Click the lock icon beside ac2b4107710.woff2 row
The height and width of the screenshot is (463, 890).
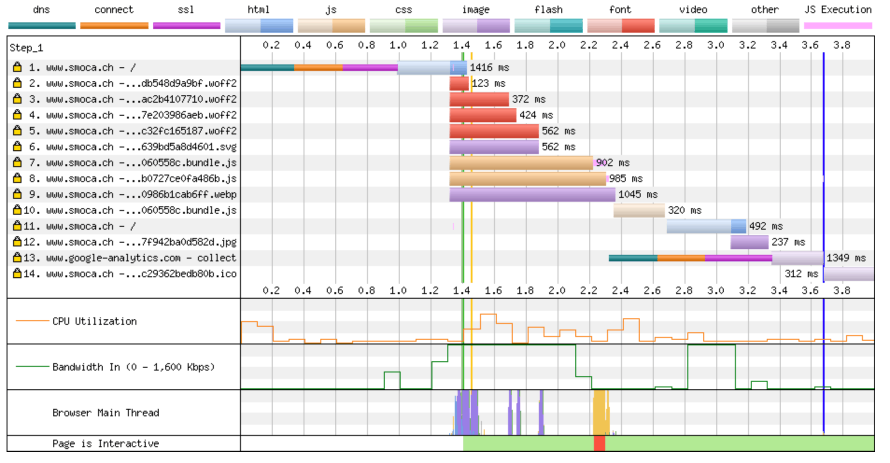pyautogui.click(x=17, y=99)
